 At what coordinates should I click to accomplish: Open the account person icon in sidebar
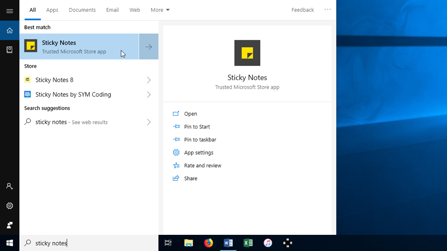tap(10, 186)
